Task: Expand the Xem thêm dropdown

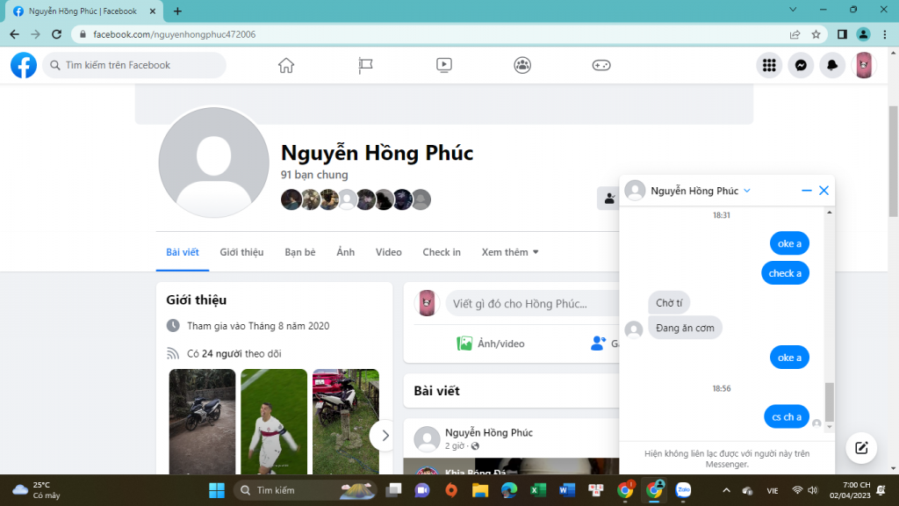Action: [510, 252]
